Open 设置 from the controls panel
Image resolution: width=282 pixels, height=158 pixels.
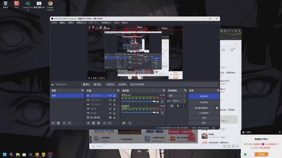tap(204, 118)
